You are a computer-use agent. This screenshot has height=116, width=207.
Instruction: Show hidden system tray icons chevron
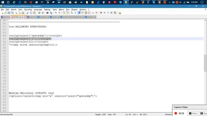(x=169, y=2)
